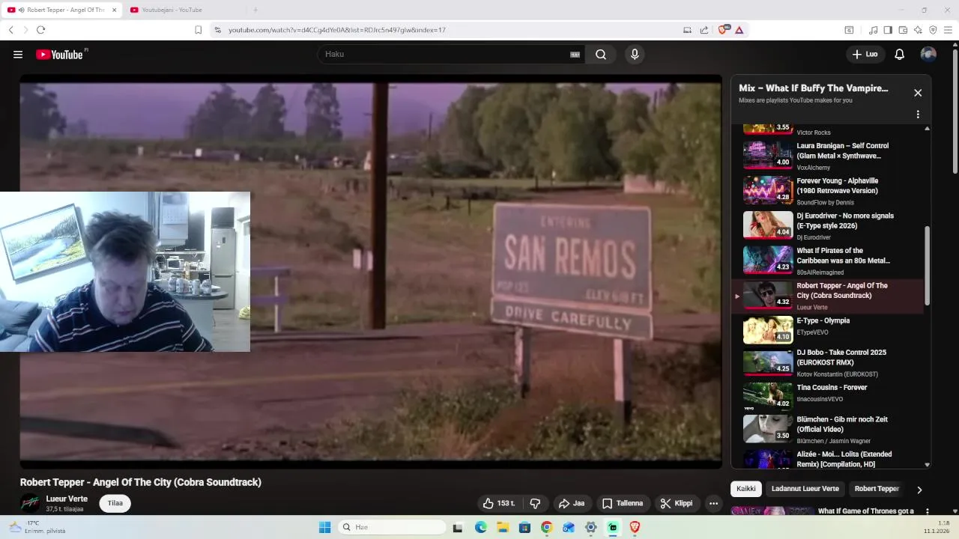Image resolution: width=959 pixels, height=539 pixels.
Task: Open the account avatar menu
Action: tap(928, 55)
